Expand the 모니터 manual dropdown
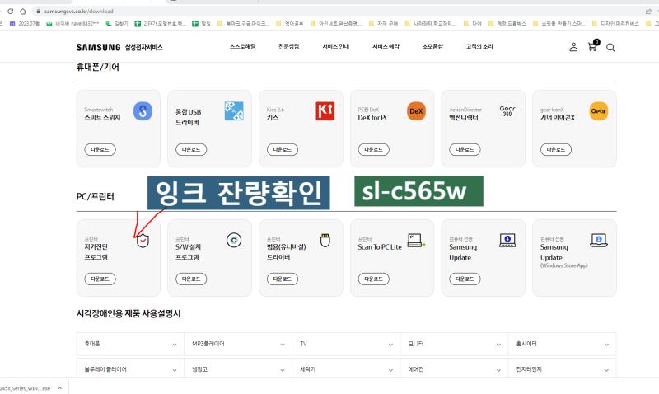659x394 pixels. coord(454,344)
